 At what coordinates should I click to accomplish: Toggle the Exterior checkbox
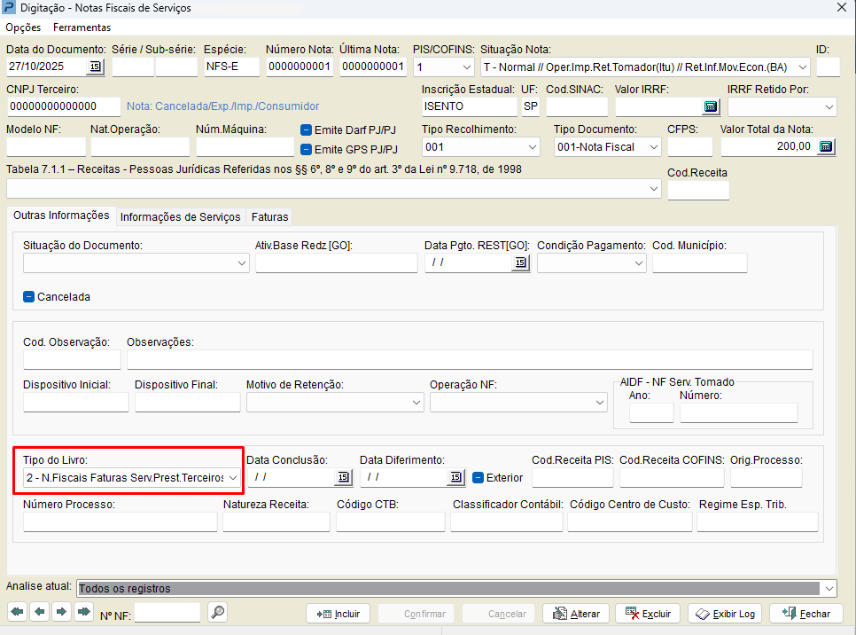478,477
